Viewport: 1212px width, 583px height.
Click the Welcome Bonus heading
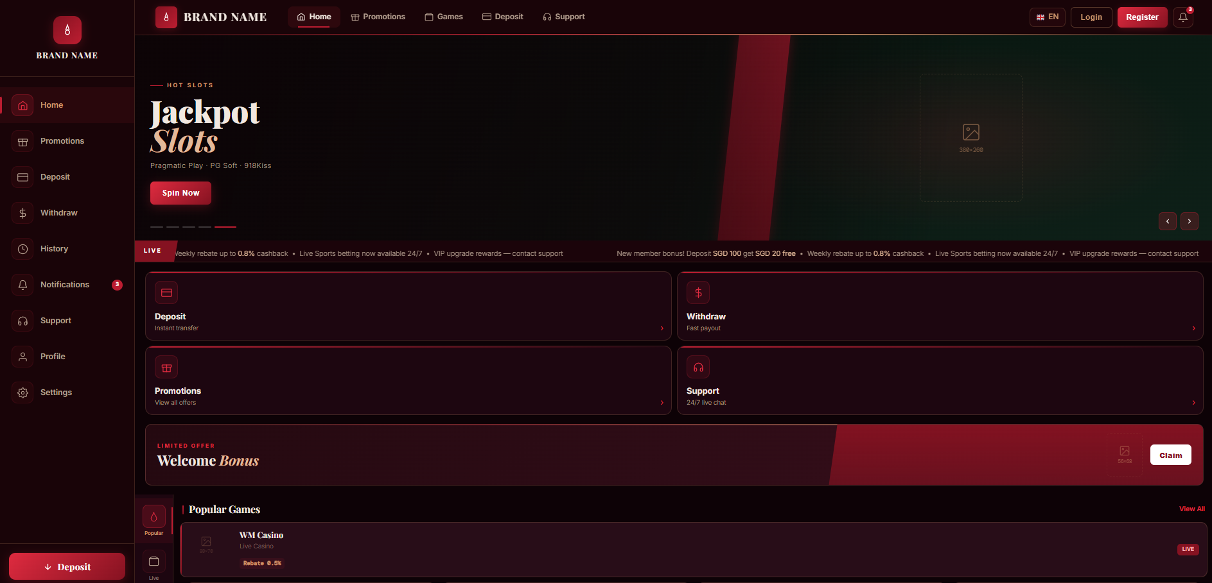[208, 460]
